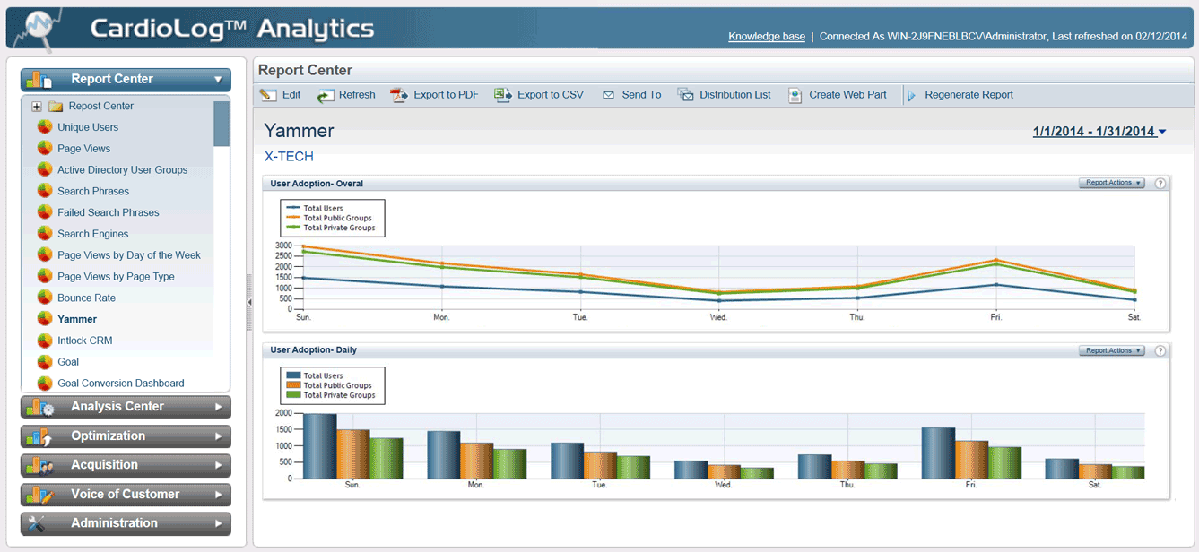Click the Export to PDF icon
Viewport: 1199px width, 552px height.
(x=399, y=95)
